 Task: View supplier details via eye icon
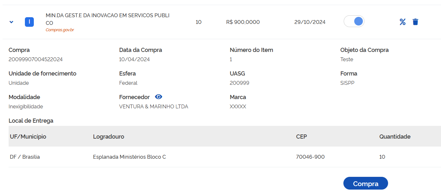click(x=159, y=97)
